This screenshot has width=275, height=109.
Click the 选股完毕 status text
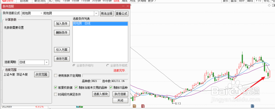point(119,71)
